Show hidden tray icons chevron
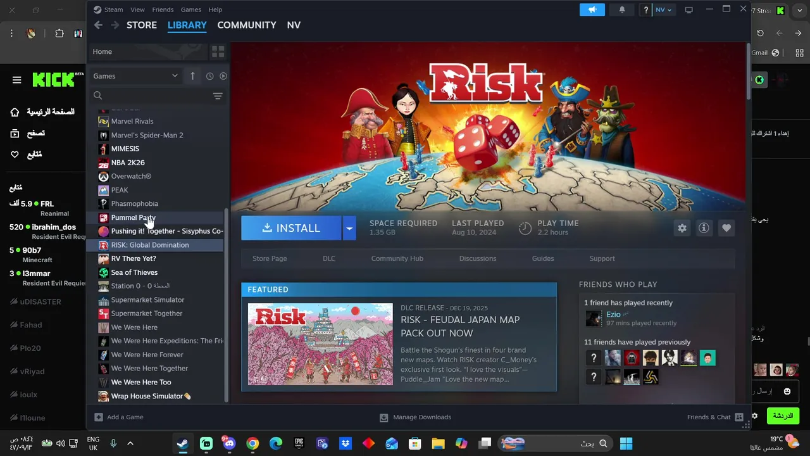The image size is (810, 456). [130, 443]
